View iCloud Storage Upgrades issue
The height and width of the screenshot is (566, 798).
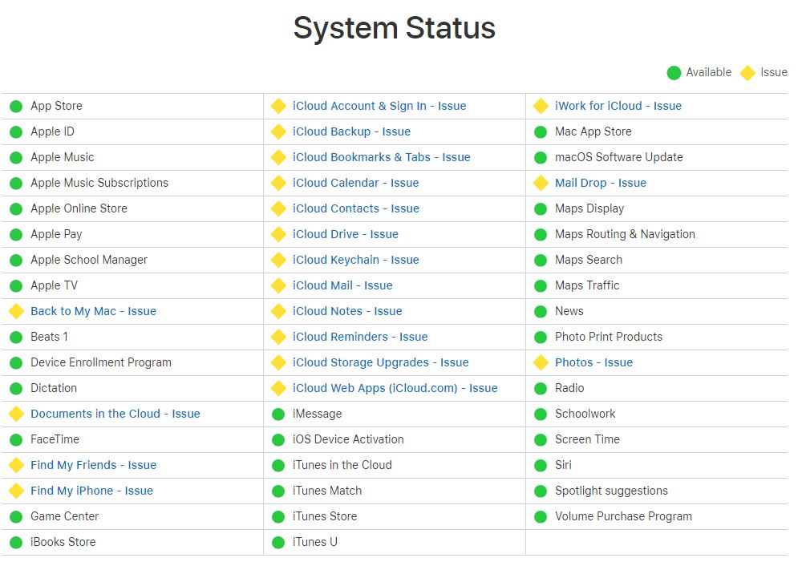coord(381,362)
